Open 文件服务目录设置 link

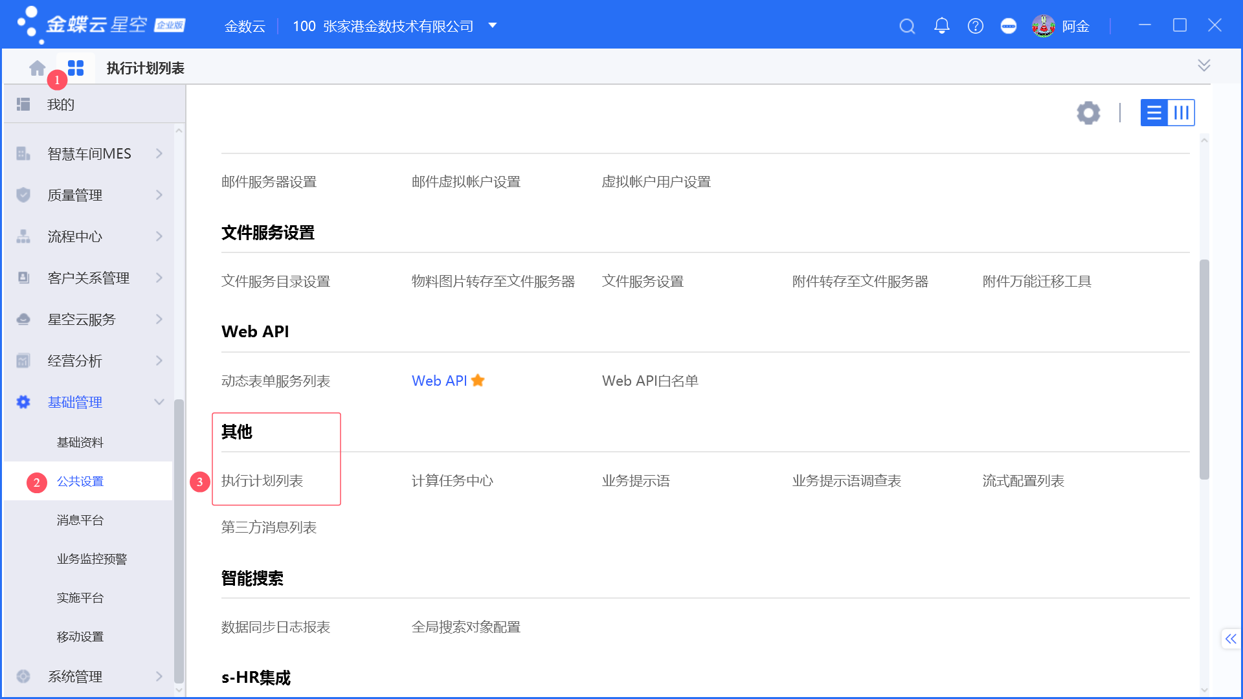pyautogui.click(x=276, y=282)
